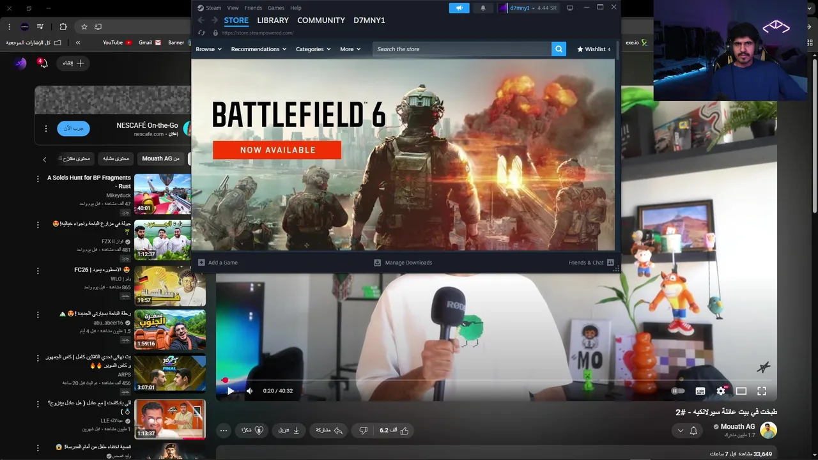Toggle YouTube subtitles captions
The image size is (818, 460).
click(700, 391)
